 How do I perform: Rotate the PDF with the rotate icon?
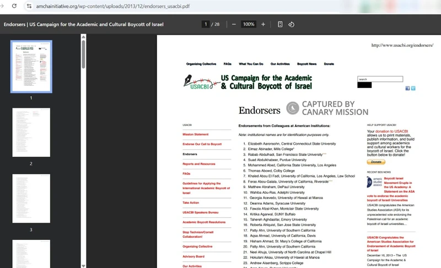pyautogui.click(x=292, y=24)
